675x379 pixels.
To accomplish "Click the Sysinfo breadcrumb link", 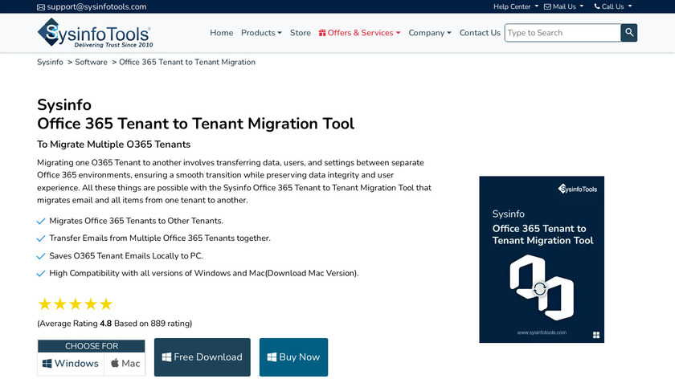I will click(x=50, y=62).
